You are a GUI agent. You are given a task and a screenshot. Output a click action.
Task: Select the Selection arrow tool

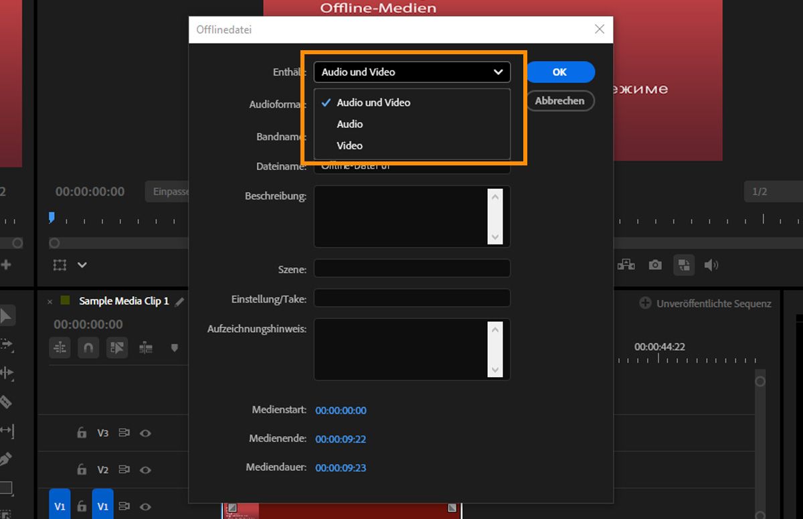(5, 316)
